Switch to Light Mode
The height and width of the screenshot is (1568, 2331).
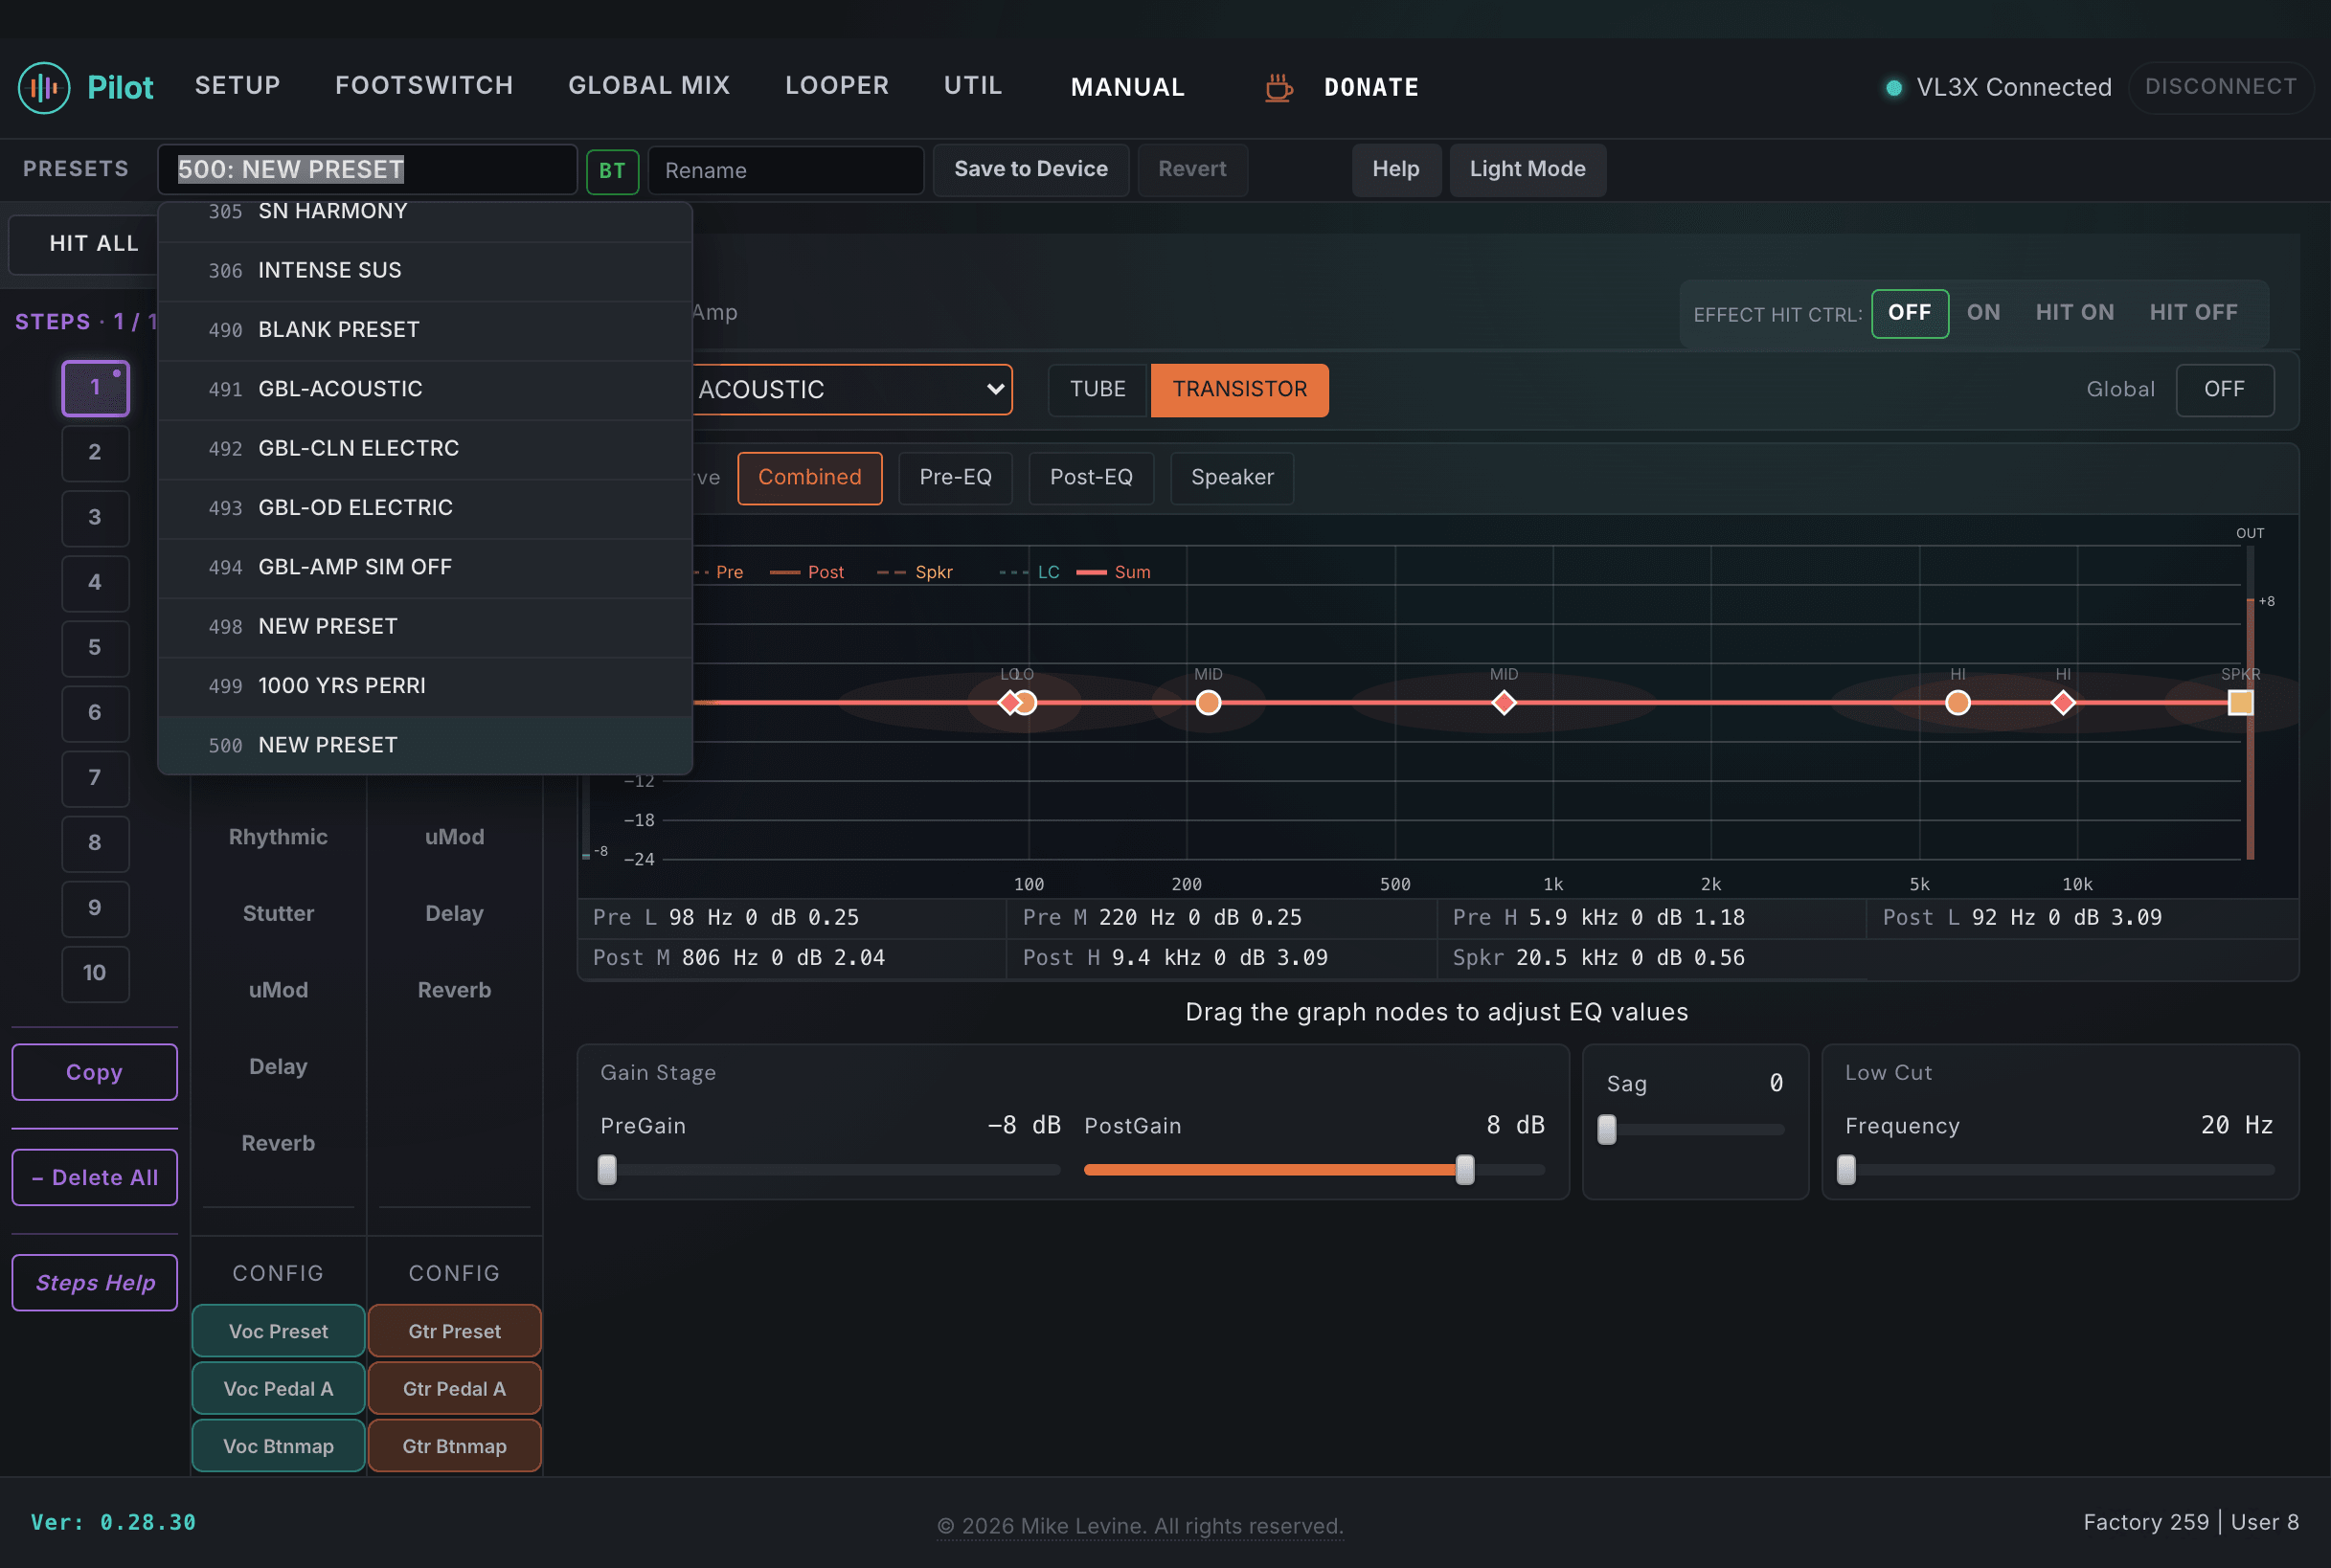click(x=1528, y=170)
